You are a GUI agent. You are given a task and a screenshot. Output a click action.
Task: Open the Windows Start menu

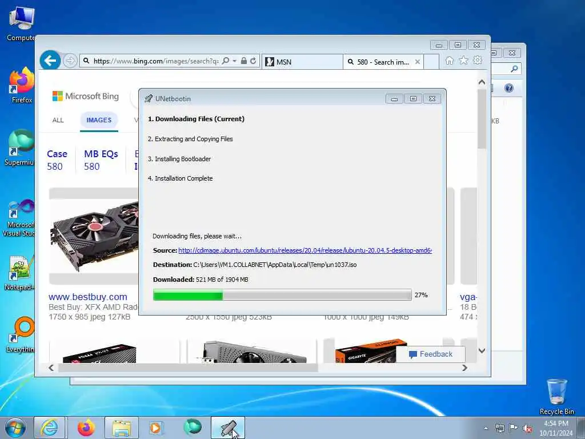[15, 428]
